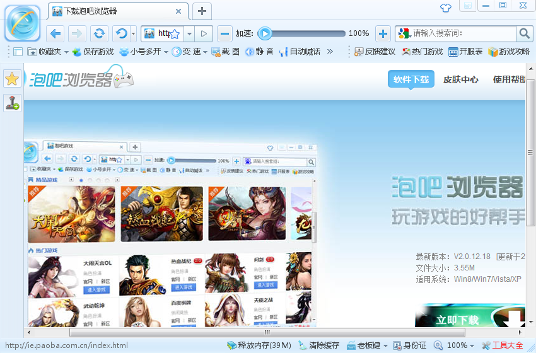Expand the undo closed tab dropdown arrow

tap(133, 33)
